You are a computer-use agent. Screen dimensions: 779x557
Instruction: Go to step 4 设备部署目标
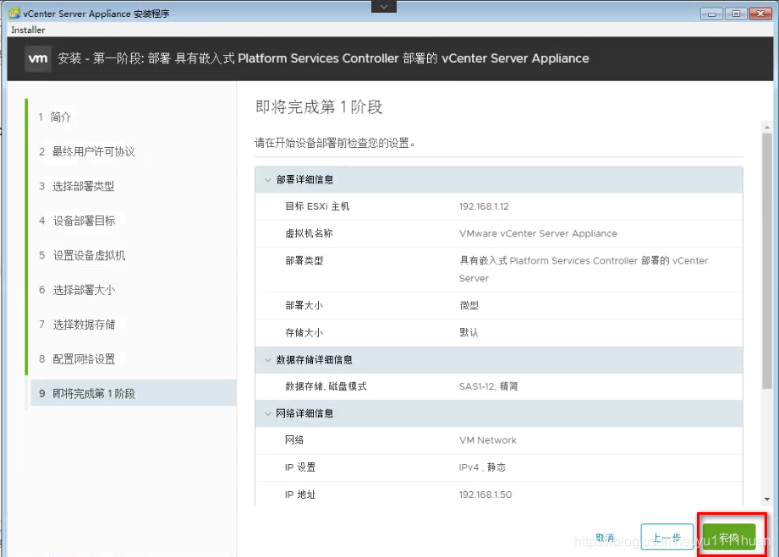coord(77,221)
